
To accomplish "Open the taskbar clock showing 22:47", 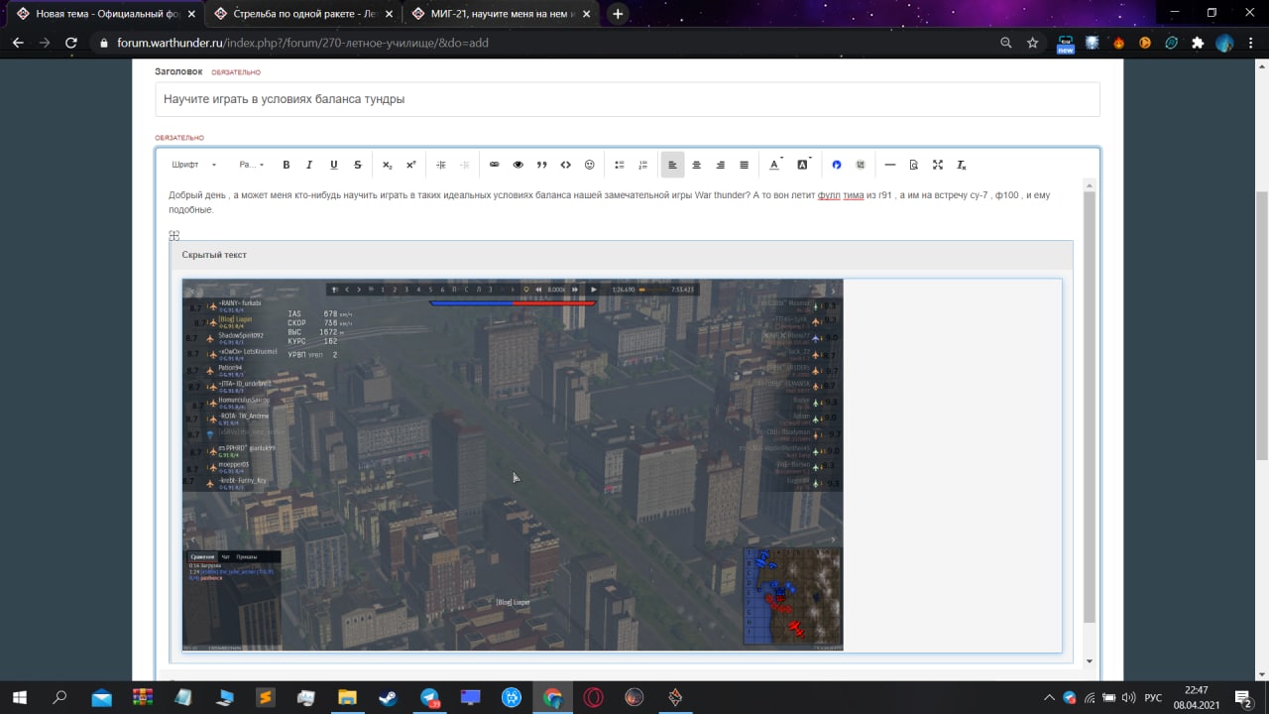I will click(1197, 697).
